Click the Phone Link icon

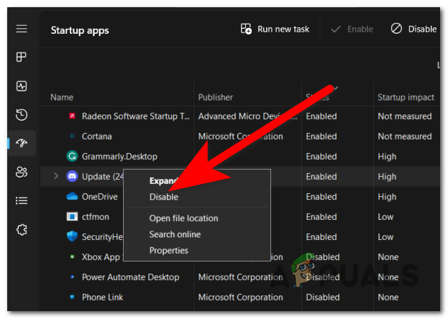(73, 297)
